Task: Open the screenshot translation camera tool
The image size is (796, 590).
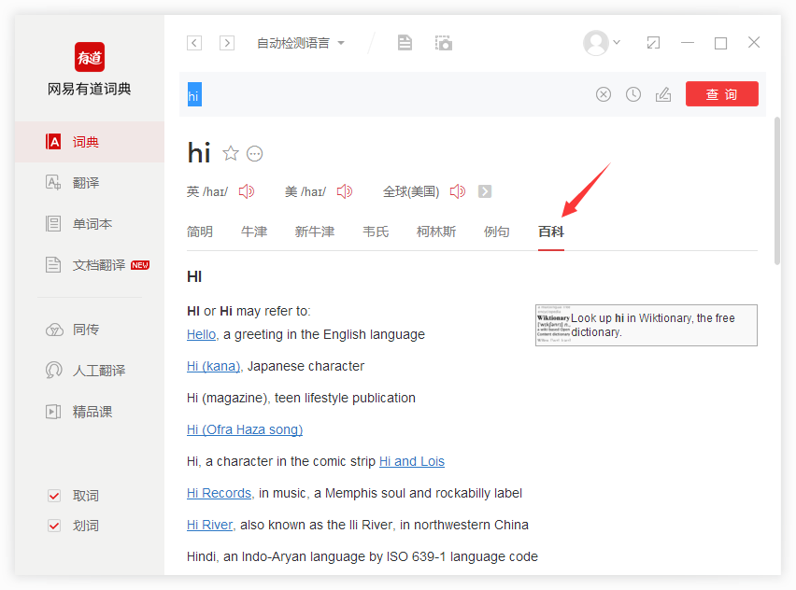Action: click(x=443, y=42)
